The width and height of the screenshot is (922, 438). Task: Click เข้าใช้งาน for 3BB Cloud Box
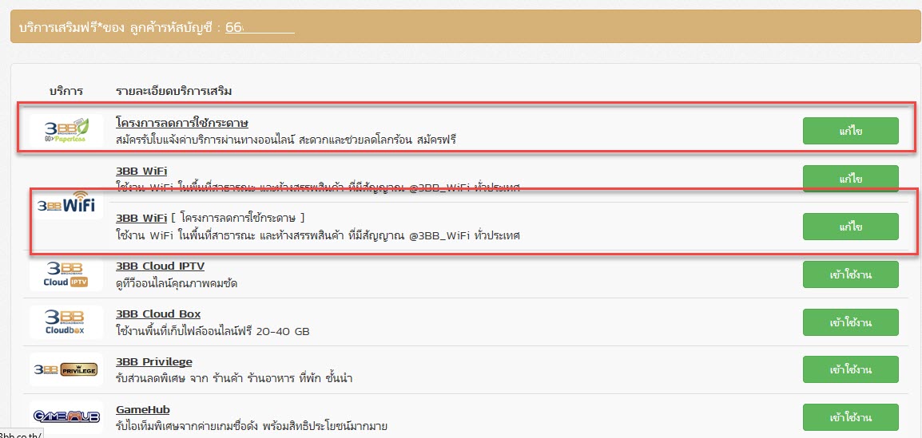tap(851, 322)
